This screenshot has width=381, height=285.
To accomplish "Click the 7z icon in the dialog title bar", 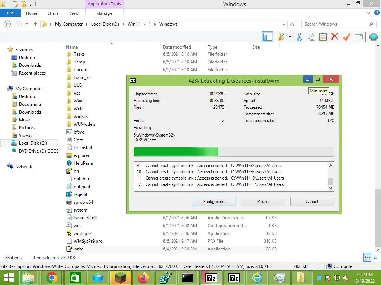I will pos(133,81).
